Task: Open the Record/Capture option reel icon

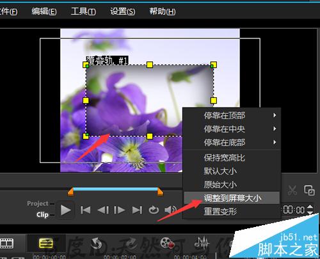Action: (x=167, y=243)
